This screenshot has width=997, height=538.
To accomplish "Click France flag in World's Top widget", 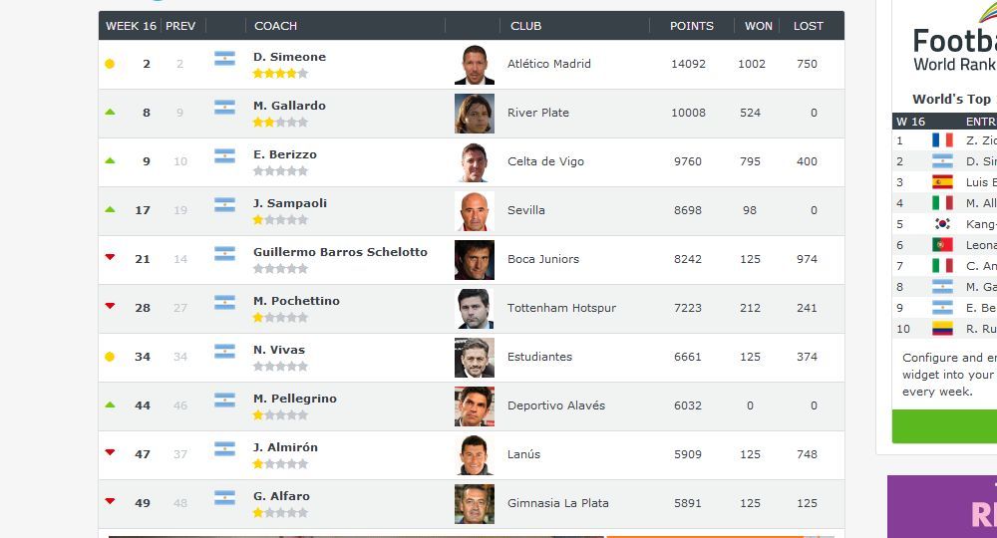I will coord(942,140).
